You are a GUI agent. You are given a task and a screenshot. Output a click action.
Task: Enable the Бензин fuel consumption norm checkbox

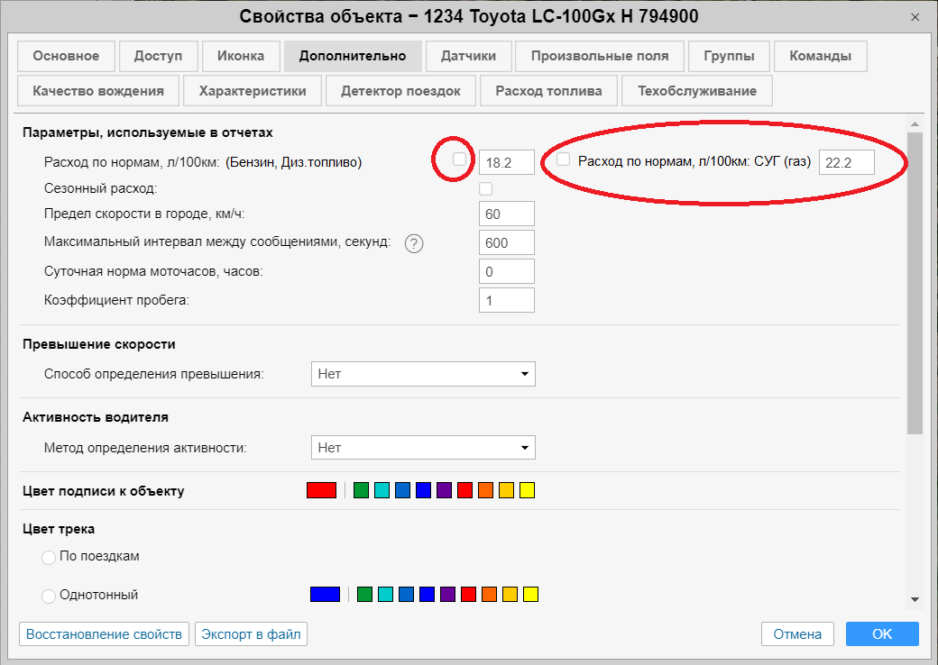pyautogui.click(x=460, y=159)
